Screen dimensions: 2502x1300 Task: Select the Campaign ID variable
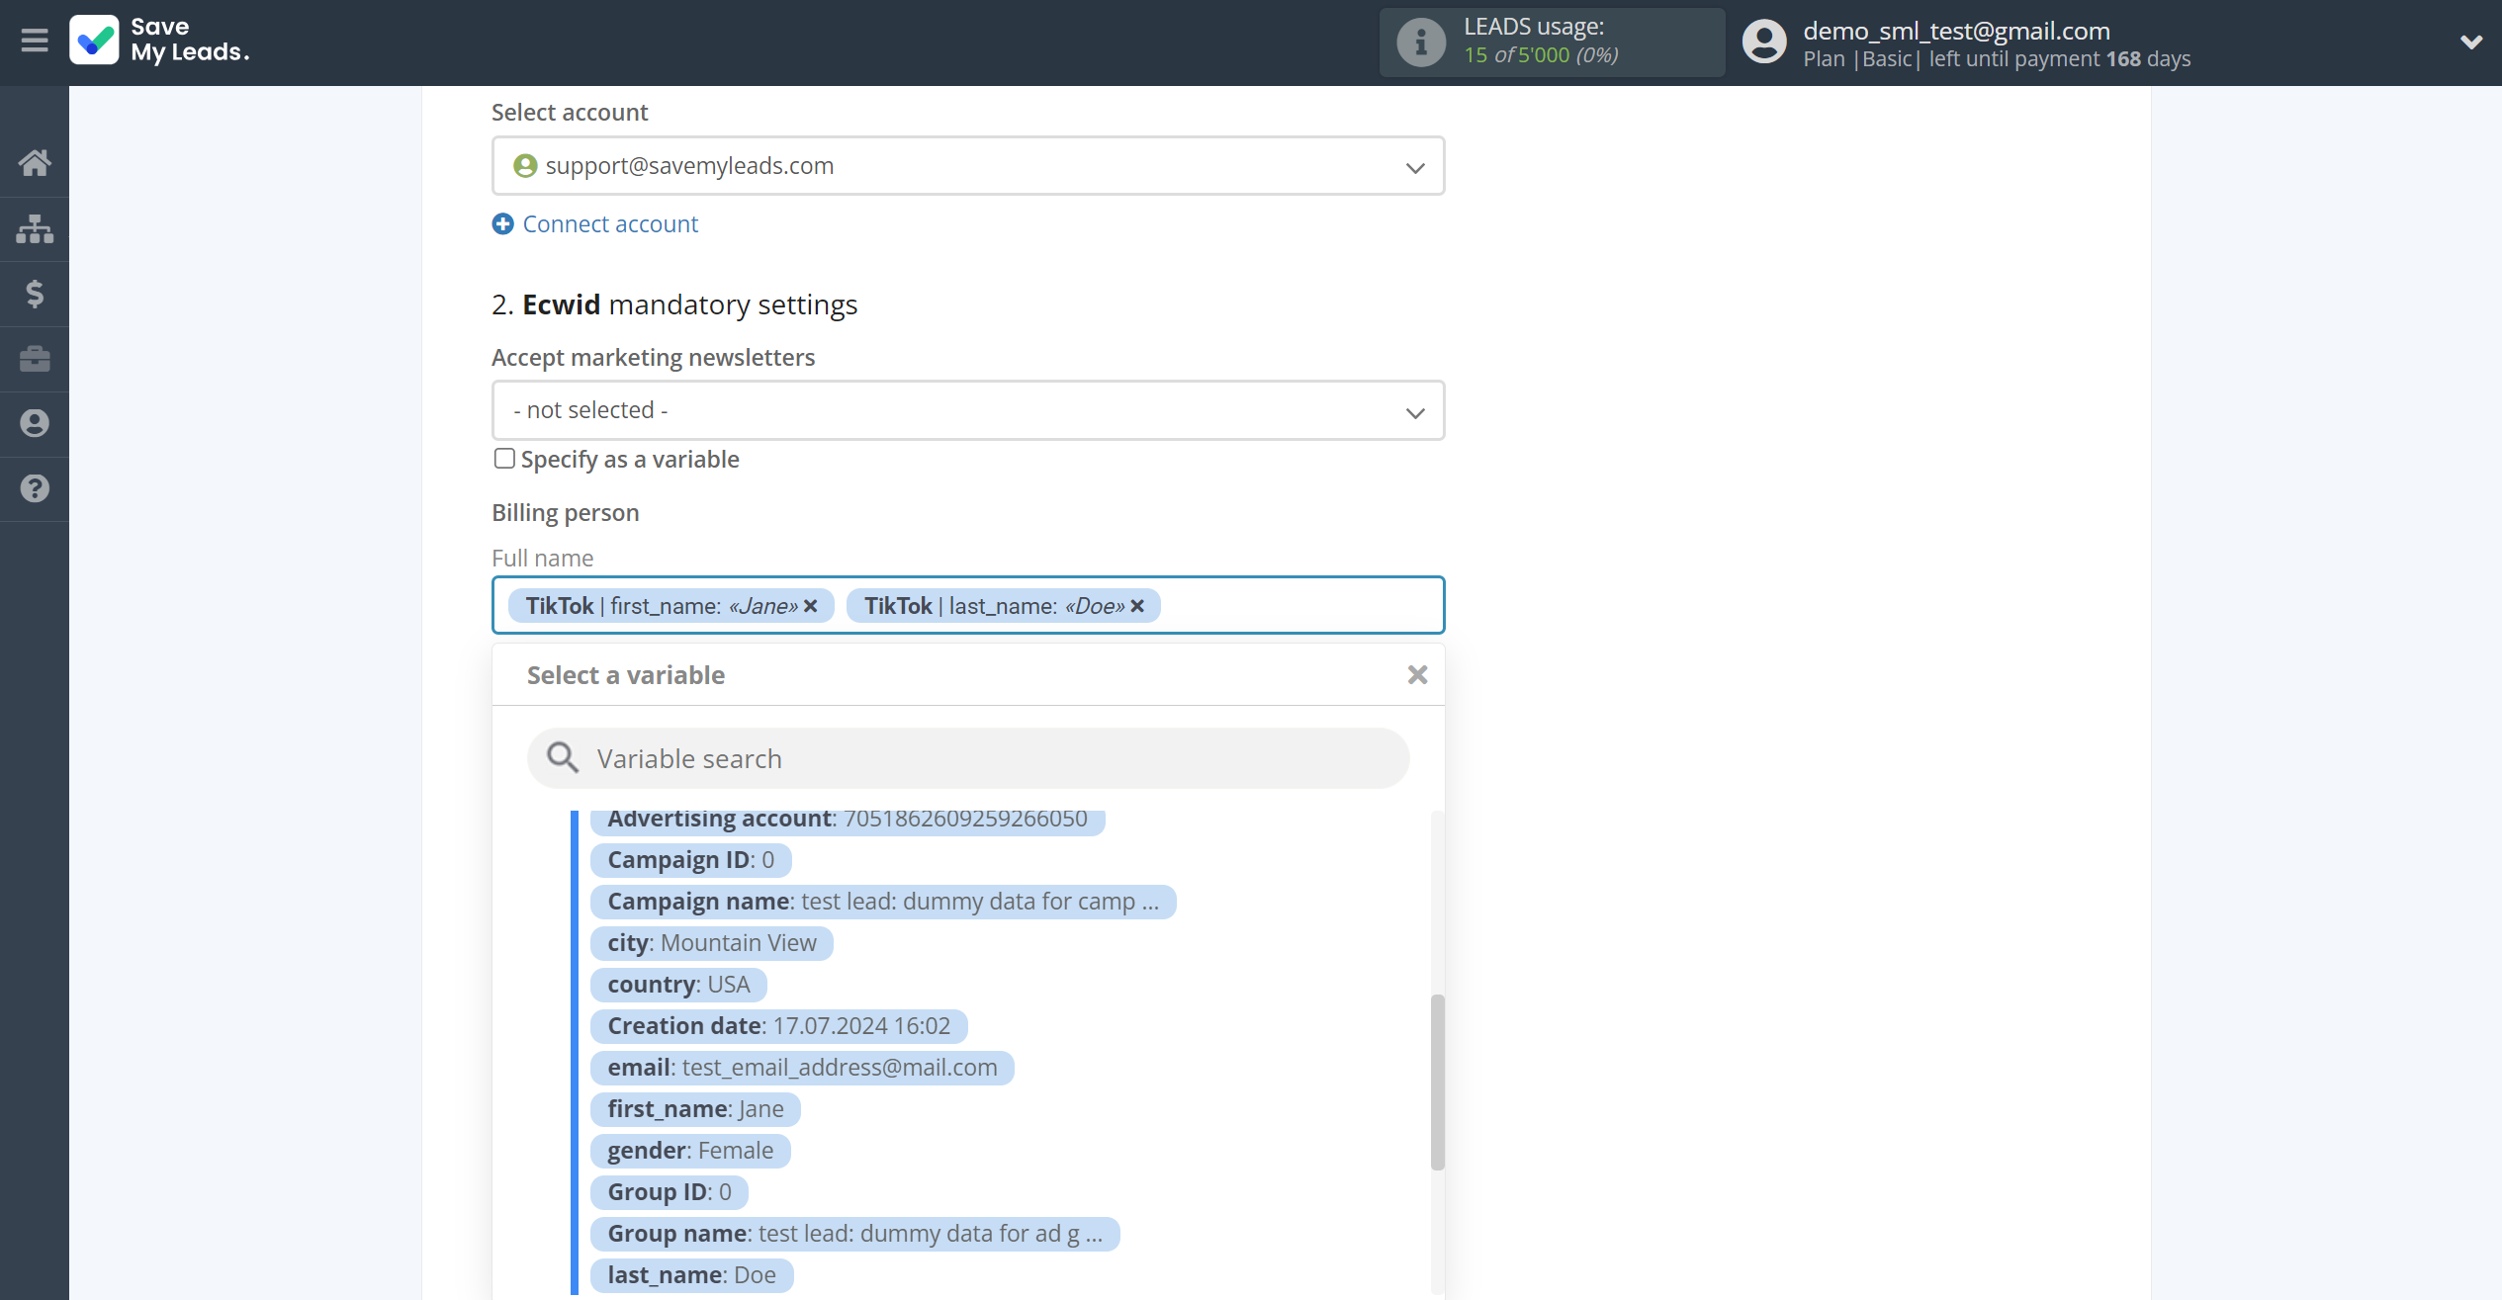tap(690, 860)
